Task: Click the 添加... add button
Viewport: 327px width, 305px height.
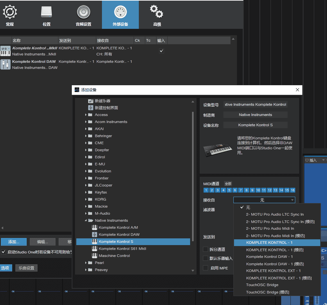Action: (14, 242)
